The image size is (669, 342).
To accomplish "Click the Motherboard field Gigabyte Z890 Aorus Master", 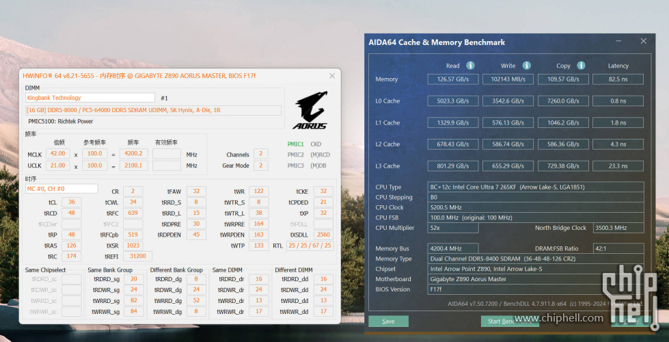I will point(536,279).
